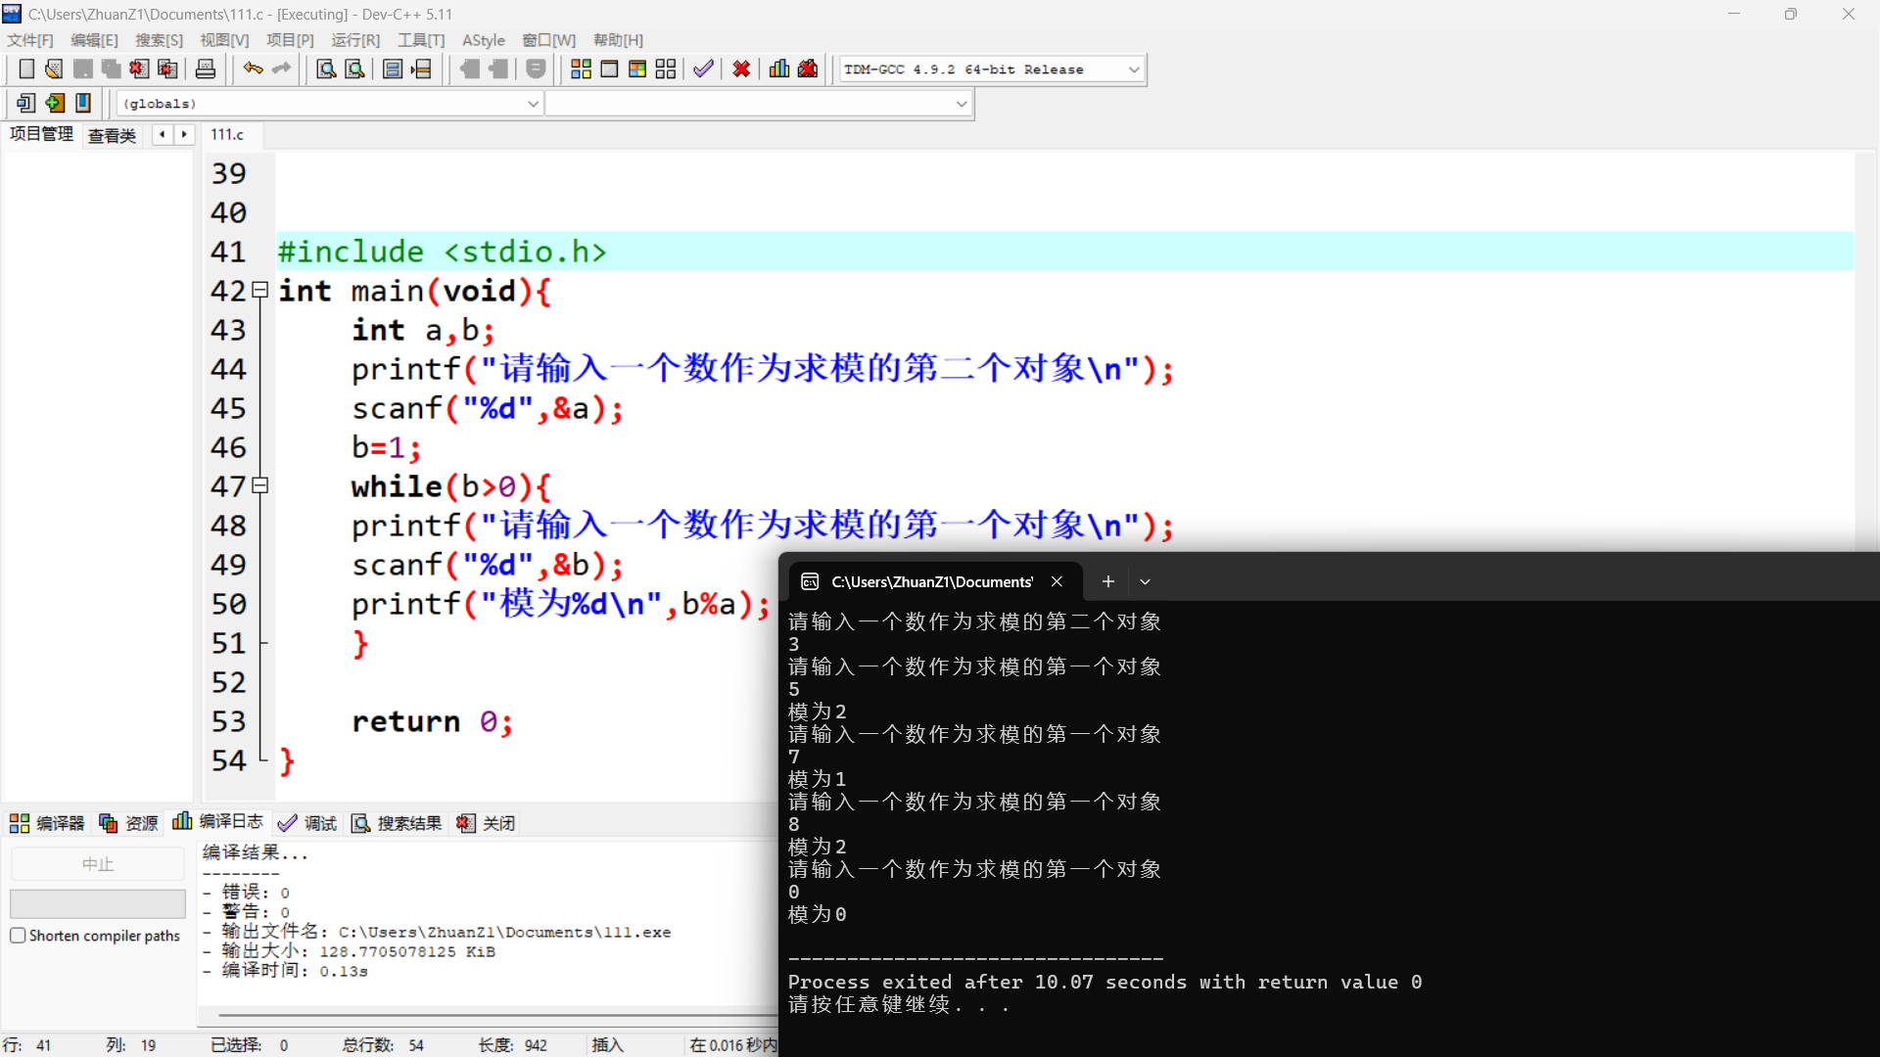This screenshot has height=1057, width=1880.
Task: Open the AStyle menu
Action: tap(484, 40)
